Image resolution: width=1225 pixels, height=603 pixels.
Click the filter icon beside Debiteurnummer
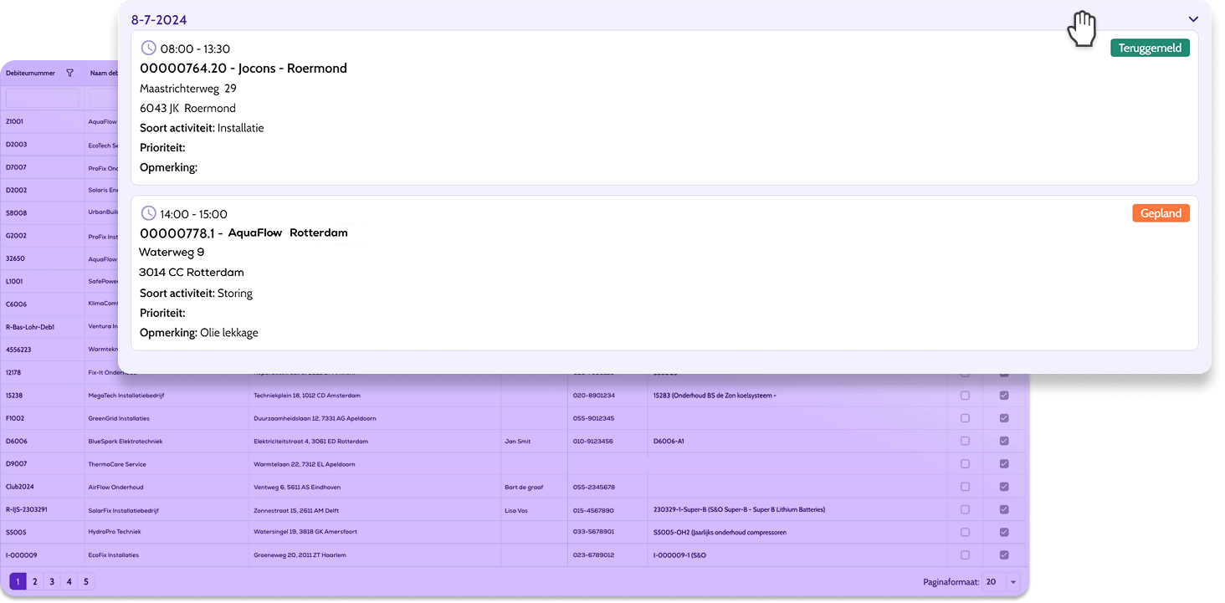pyautogui.click(x=70, y=73)
